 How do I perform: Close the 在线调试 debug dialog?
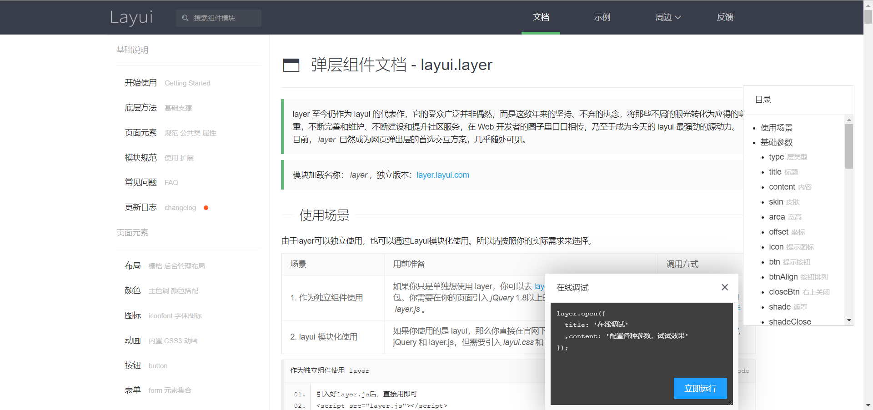click(x=725, y=287)
